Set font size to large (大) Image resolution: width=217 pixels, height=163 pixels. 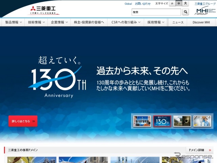point(185,4)
